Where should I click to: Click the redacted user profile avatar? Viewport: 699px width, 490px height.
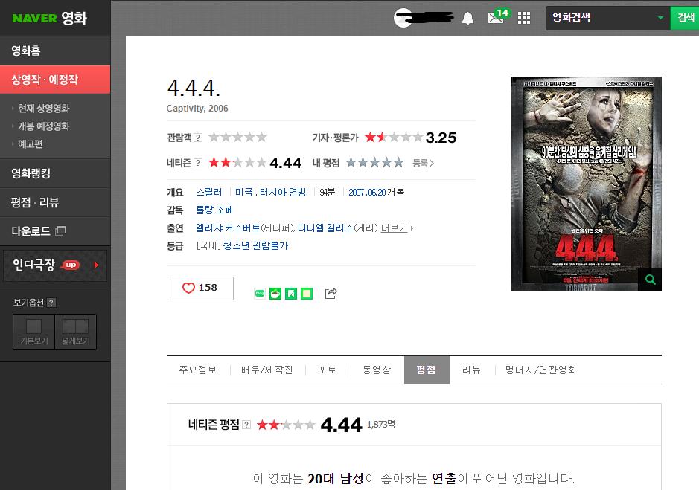(x=403, y=18)
